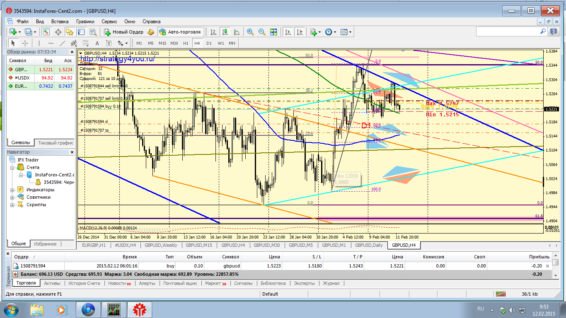Click the Новый Ордер button
The image size is (566, 318).
[x=123, y=32]
